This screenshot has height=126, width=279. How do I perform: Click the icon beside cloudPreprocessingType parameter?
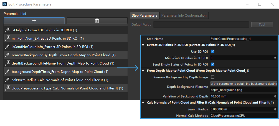point(7,88)
